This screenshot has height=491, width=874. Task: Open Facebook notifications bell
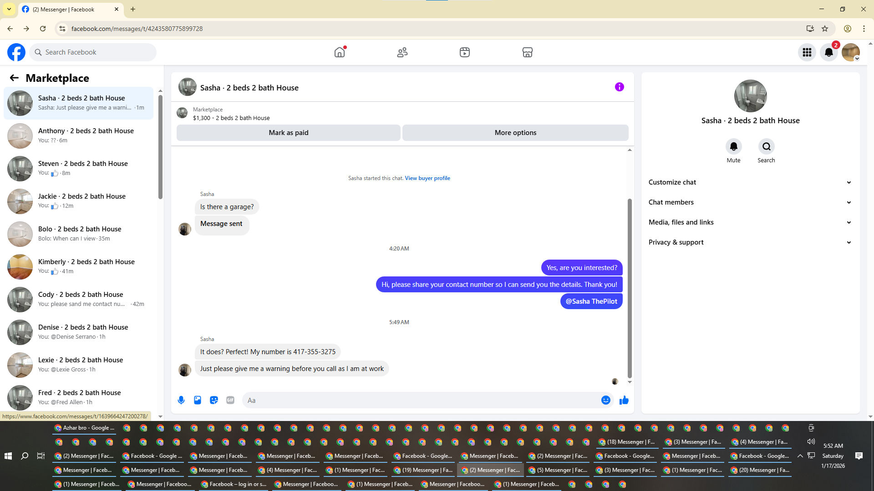(x=828, y=52)
